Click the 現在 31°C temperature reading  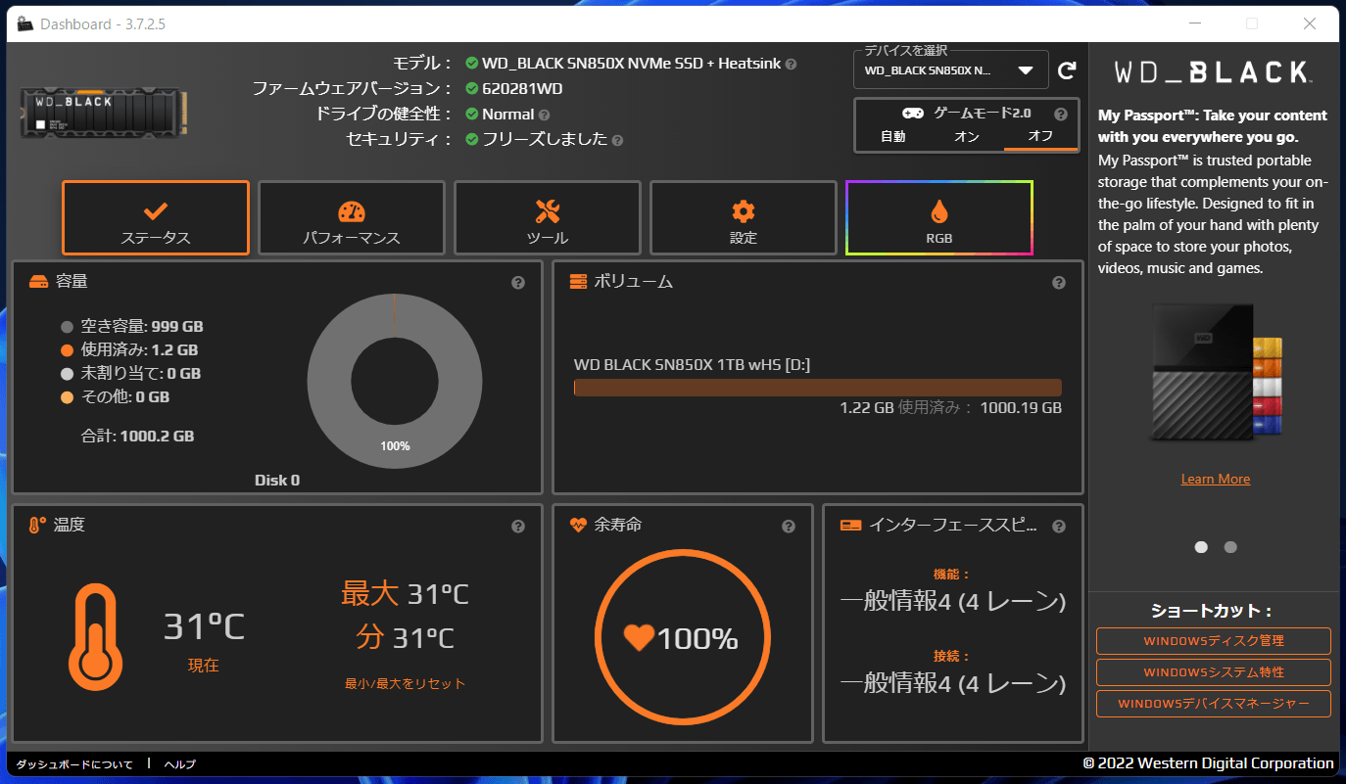click(x=204, y=626)
